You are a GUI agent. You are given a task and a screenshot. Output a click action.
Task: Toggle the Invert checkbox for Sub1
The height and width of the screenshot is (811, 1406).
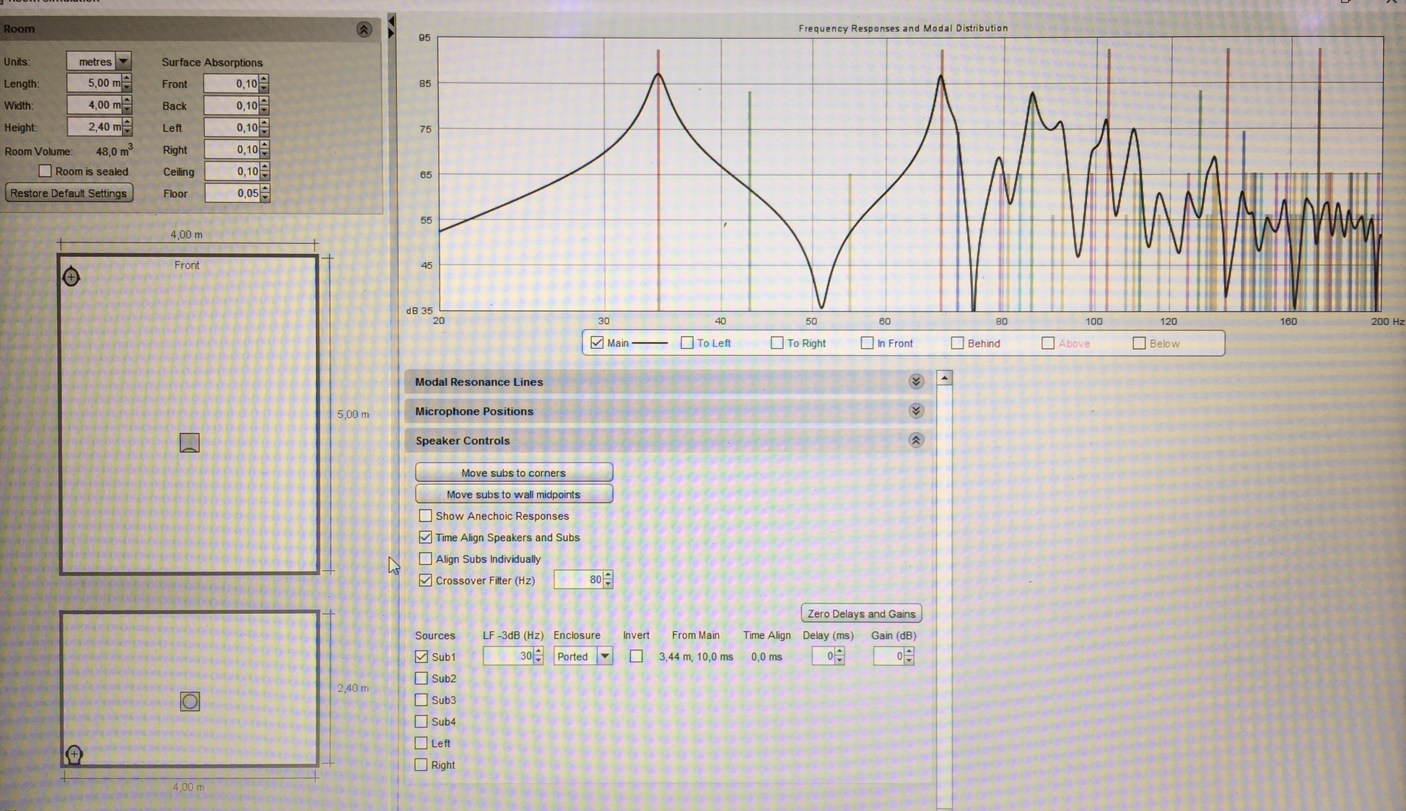click(636, 656)
